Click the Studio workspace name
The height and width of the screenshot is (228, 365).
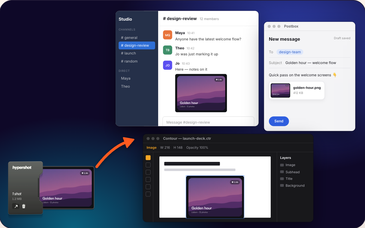coord(125,19)
